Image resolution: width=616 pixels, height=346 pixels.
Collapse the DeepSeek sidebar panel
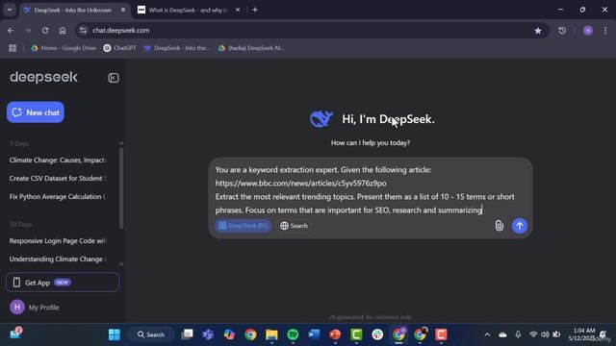[114, 78]
